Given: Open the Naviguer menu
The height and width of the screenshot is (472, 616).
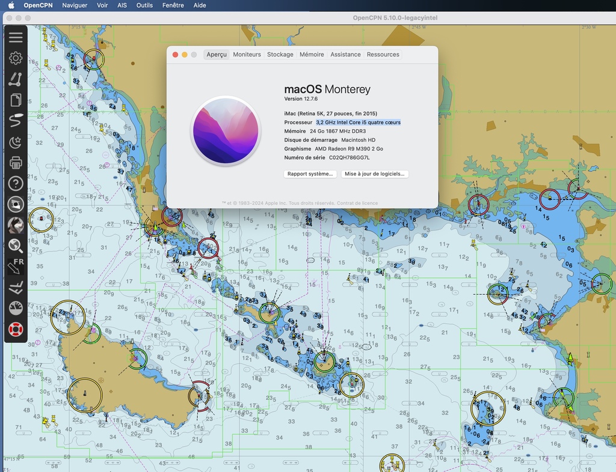Looking at the screenshot, I should [x=75, y=5].
